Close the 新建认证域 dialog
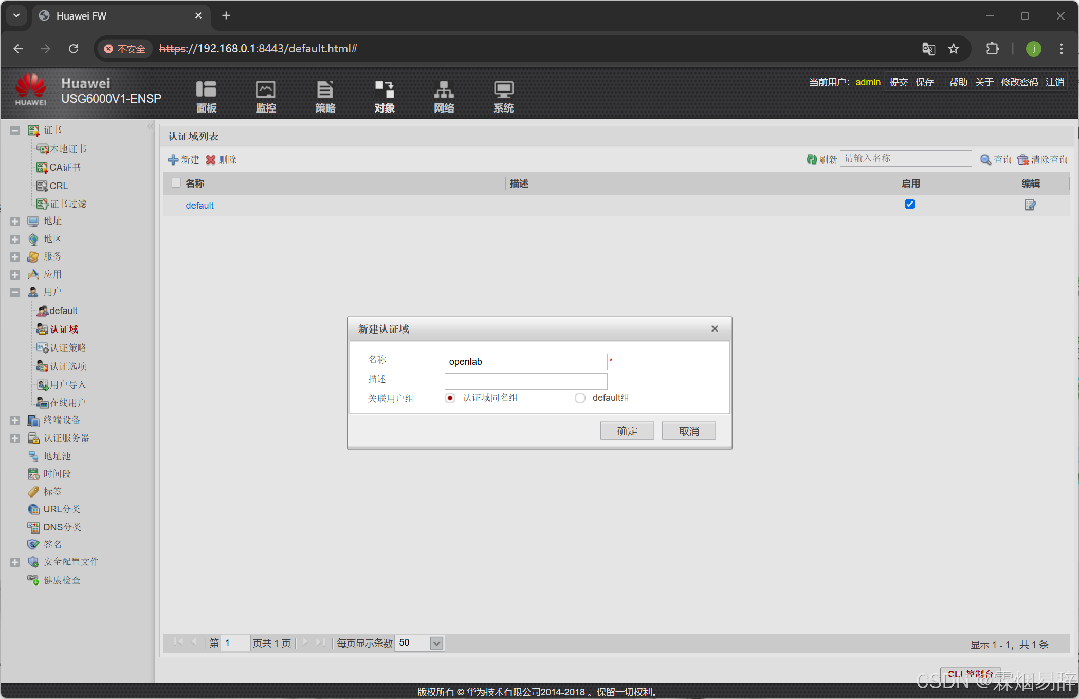The image size is (1079, 699). (x=715, y=329)
